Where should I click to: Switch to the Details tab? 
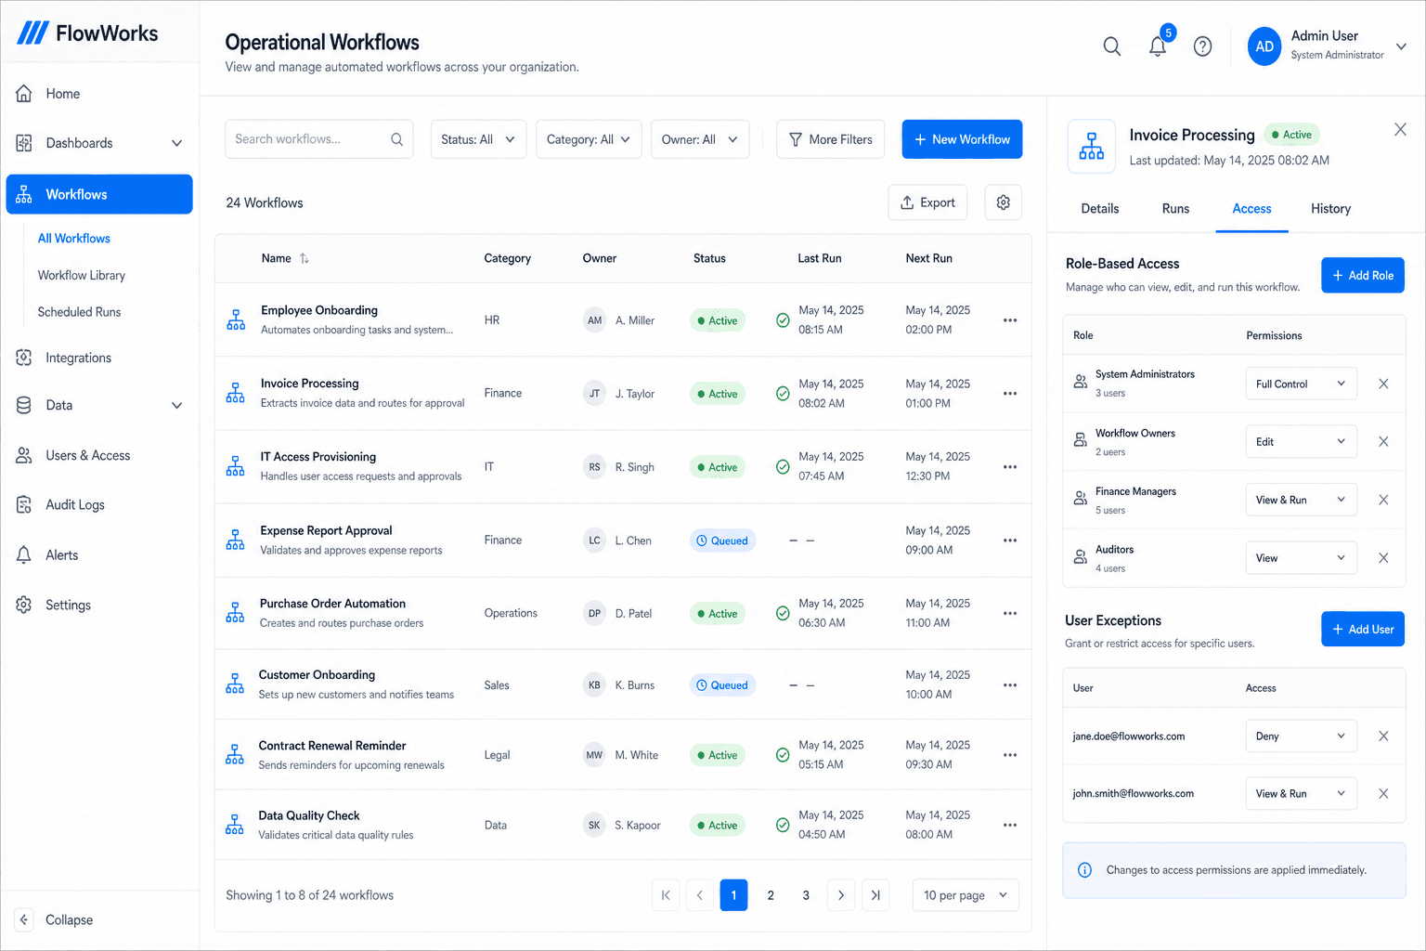[x=1100, y=209]
